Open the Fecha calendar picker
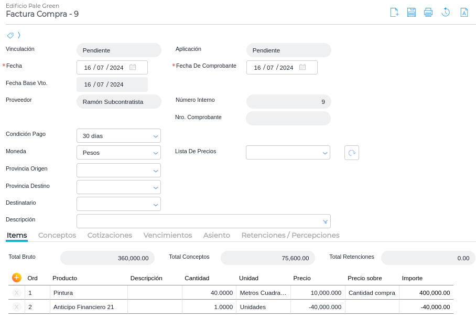476x318 pixels. pos(133,67)
